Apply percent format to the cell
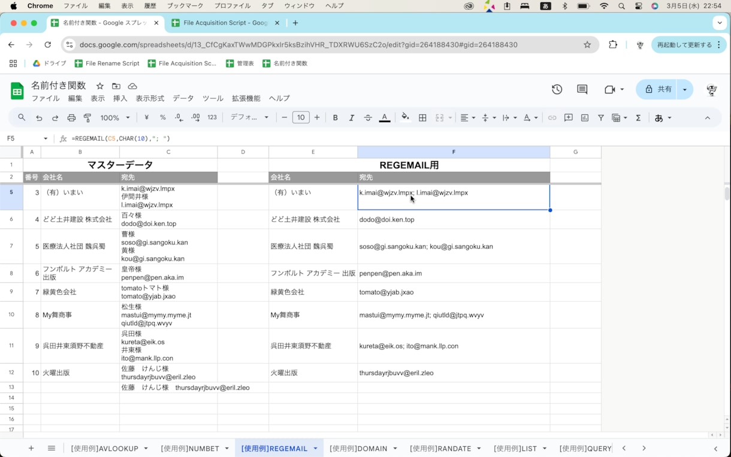731x457 pixels. tap(163, 118)
